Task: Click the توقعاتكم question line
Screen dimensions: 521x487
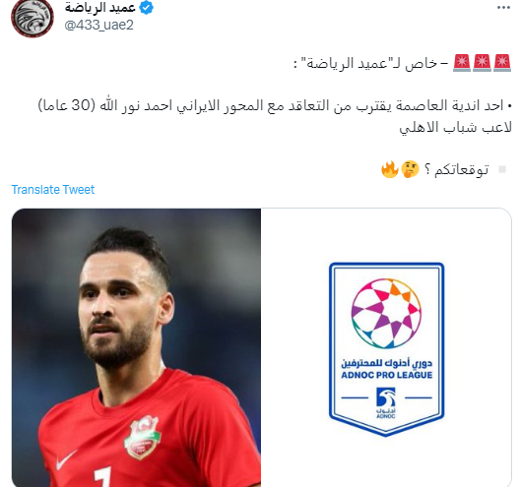Action: [435, 169]
